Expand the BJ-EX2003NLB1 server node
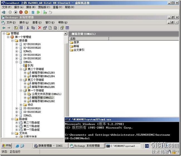 [x=17, y=44]
